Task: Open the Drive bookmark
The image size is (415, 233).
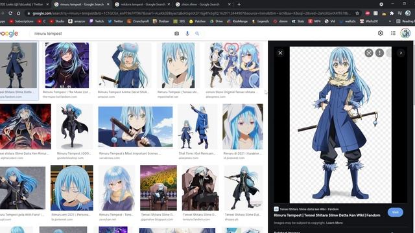Action: [x=216, y=21]
